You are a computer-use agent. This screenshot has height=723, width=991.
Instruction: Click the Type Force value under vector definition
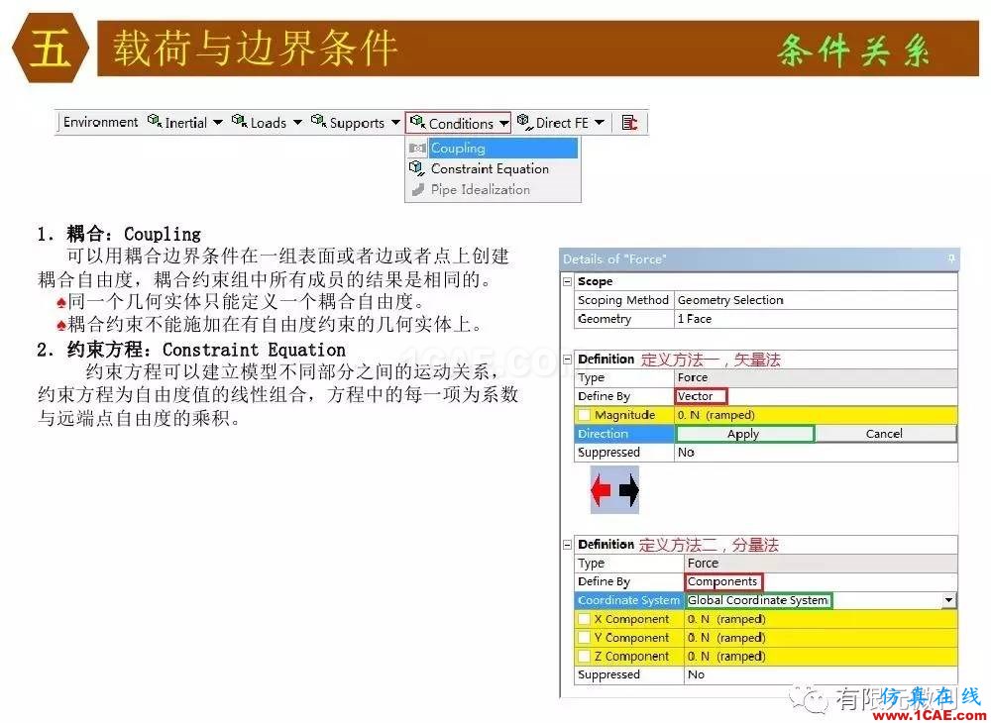pos(816,377)
